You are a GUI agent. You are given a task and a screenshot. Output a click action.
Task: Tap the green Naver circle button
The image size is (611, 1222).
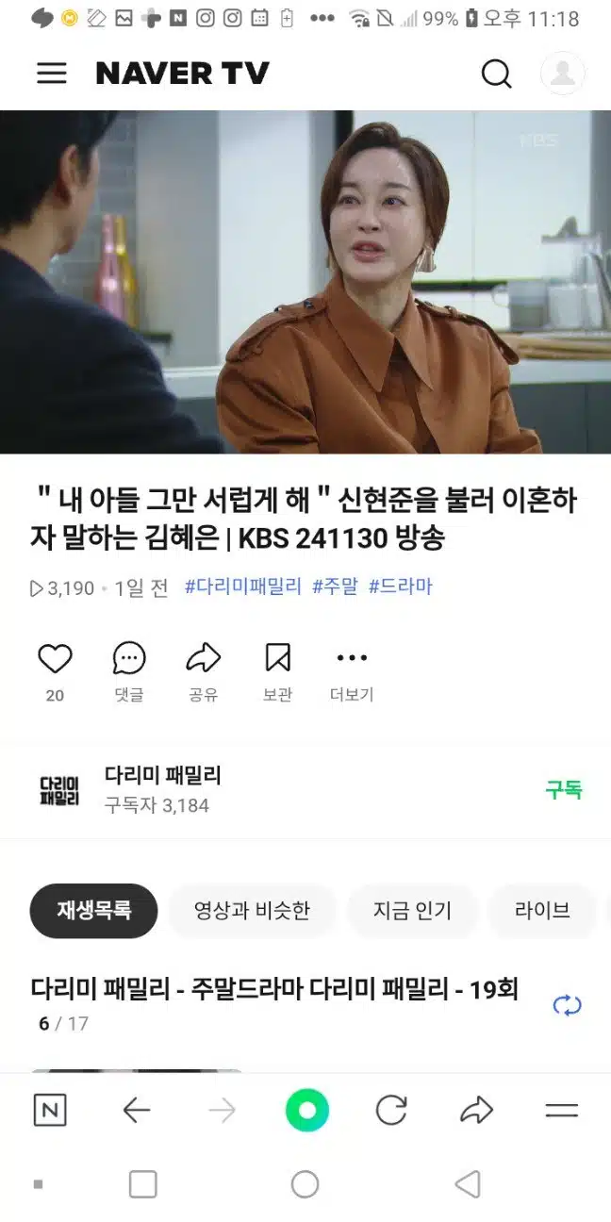(307, 1111)
